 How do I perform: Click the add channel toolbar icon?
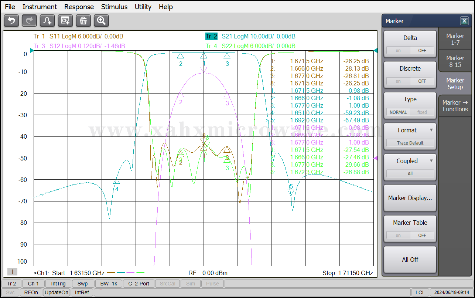65,21
